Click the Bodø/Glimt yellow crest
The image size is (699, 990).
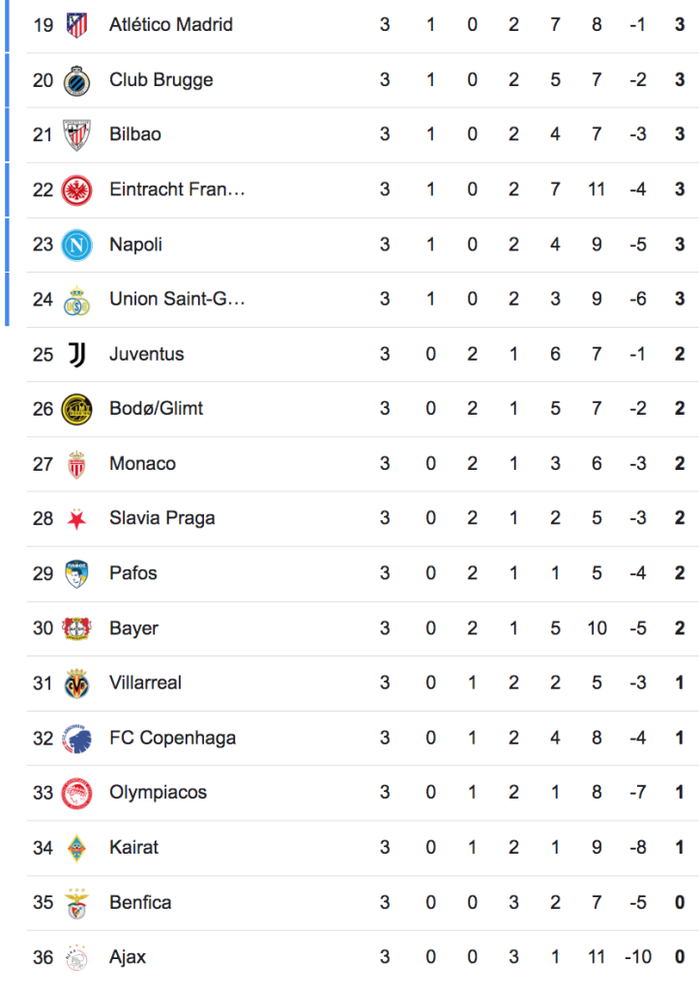pos(76,409)
